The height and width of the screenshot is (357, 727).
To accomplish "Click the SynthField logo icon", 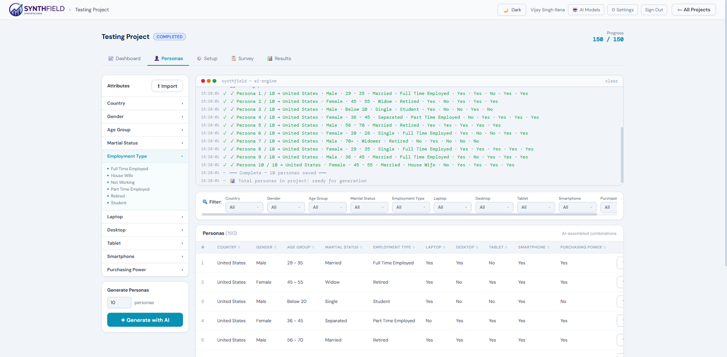I will click(16, 10).
